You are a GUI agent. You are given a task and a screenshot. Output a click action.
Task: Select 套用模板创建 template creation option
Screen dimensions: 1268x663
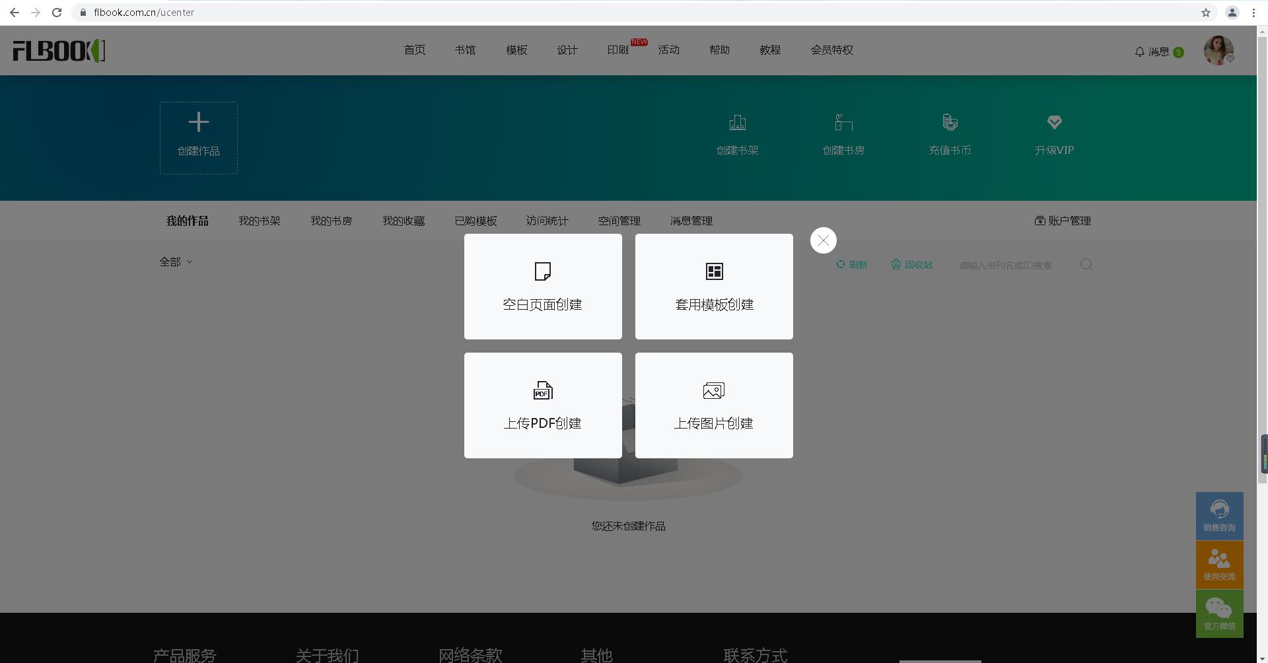(x=713, y=286)
